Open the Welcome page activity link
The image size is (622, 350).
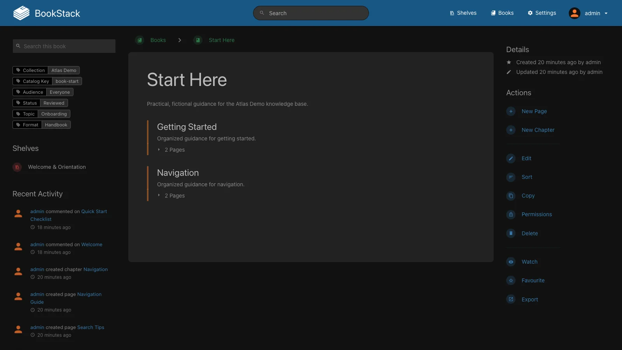coord(92,245)
